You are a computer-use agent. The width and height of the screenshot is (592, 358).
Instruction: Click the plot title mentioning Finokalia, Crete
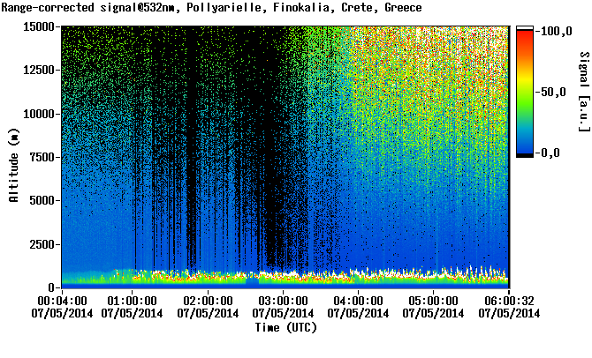pos(212,8)
